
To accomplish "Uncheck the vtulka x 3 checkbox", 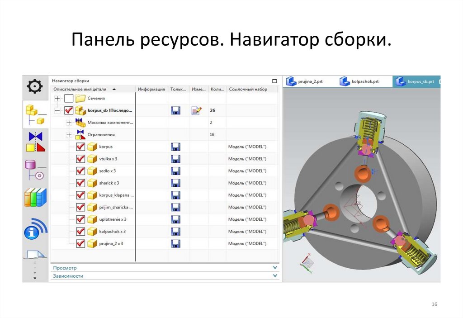I will pos(80,159).
